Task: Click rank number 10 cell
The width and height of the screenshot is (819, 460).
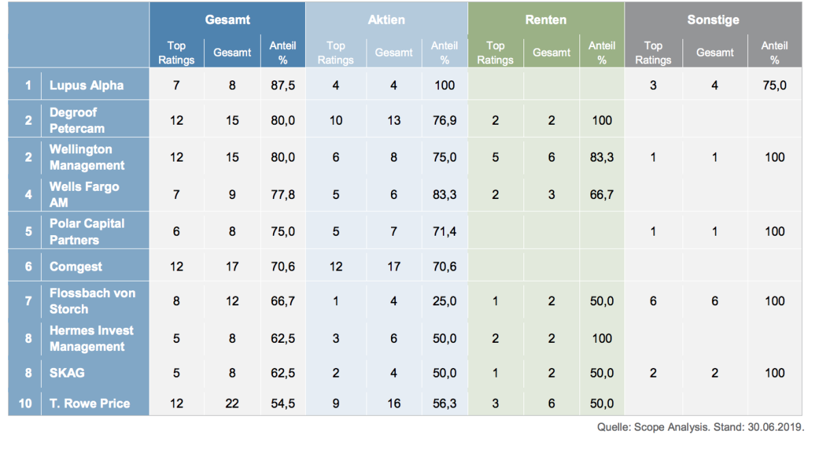Action: pos(25,403)
